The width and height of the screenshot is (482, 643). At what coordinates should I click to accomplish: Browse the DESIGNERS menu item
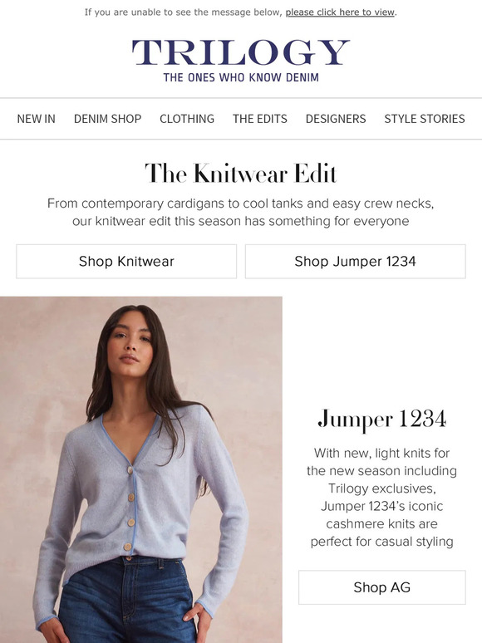[x=336, y=119]
